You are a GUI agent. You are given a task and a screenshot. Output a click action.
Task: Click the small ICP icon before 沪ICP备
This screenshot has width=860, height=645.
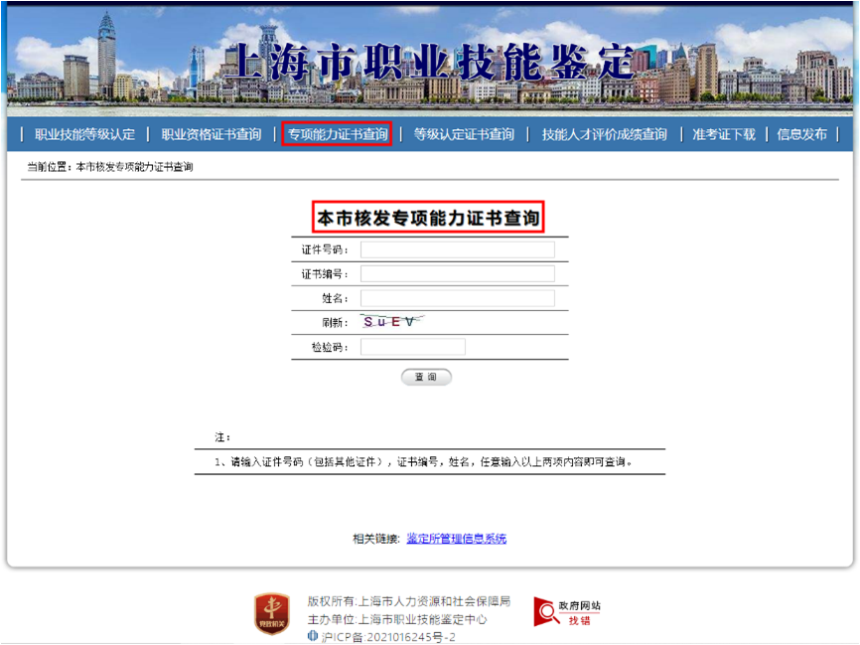[310, 636]
